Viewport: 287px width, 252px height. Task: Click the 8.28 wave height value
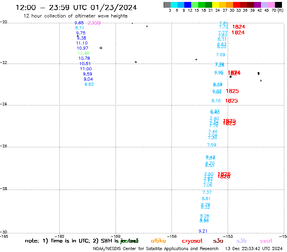coord(204,216)
